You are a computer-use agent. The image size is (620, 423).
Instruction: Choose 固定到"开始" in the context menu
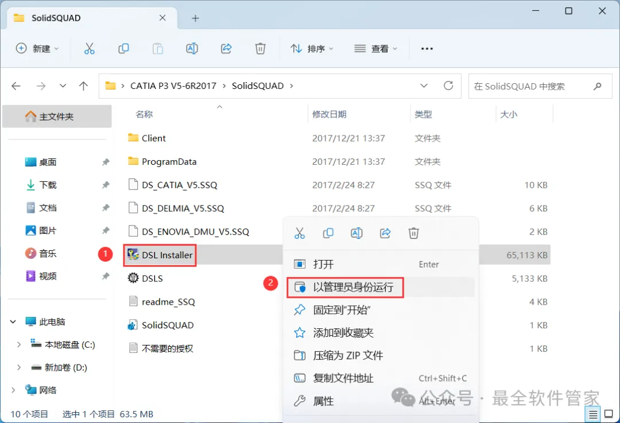(381, 310)
